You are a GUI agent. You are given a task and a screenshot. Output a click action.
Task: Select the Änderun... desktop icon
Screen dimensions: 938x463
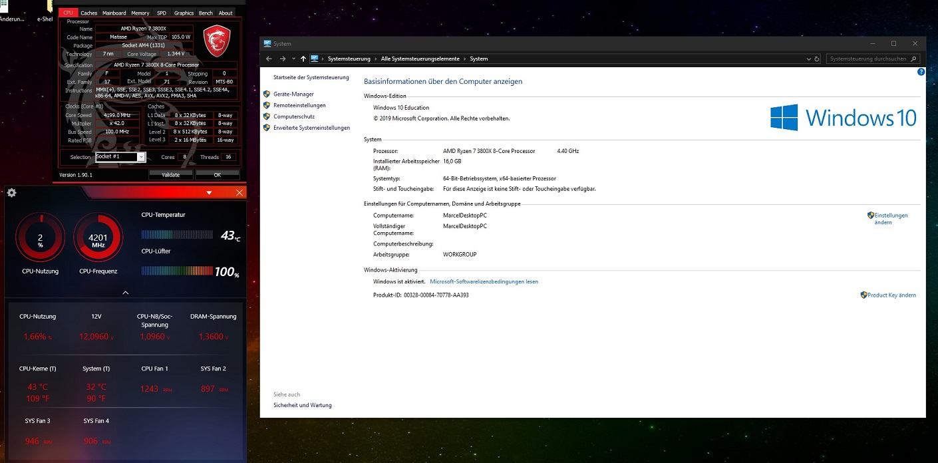tap(11, 12)
